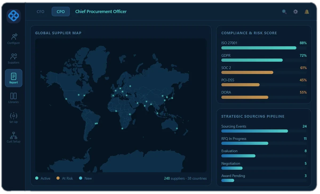
Task: Open notifications bell icon
Action: tap(307, 12)
